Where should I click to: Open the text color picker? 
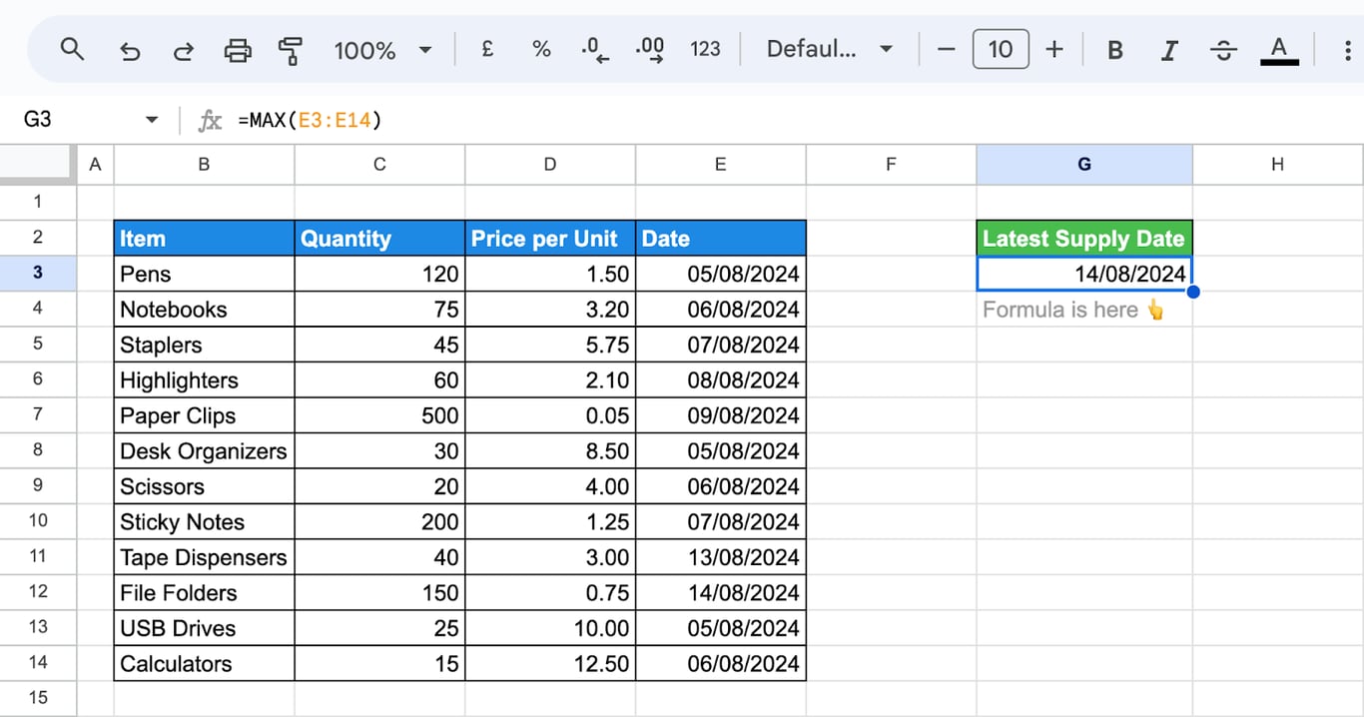coord(1279,50)
